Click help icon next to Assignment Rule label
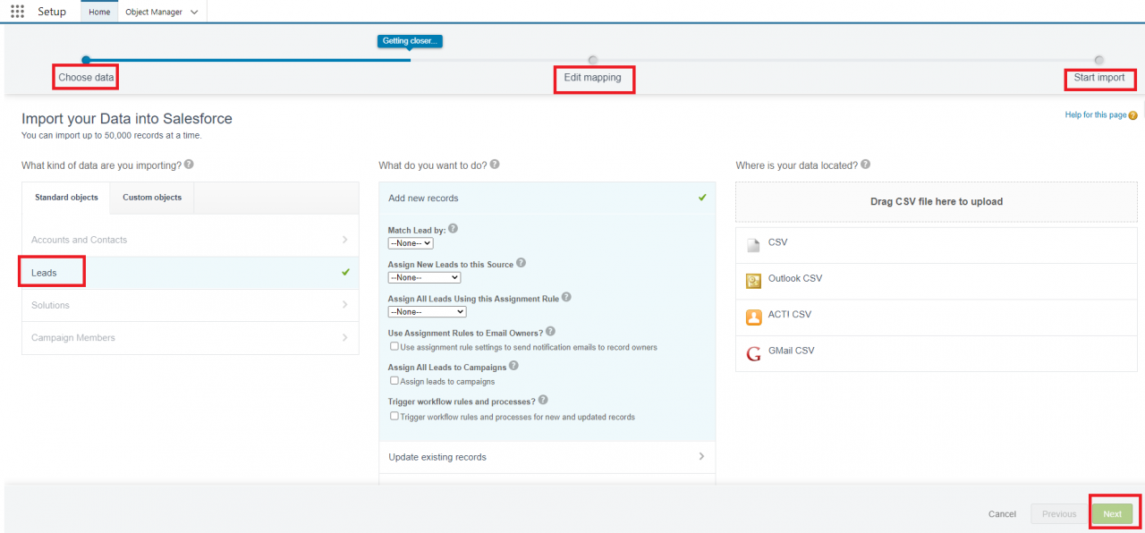 click(x=566, y=297)
